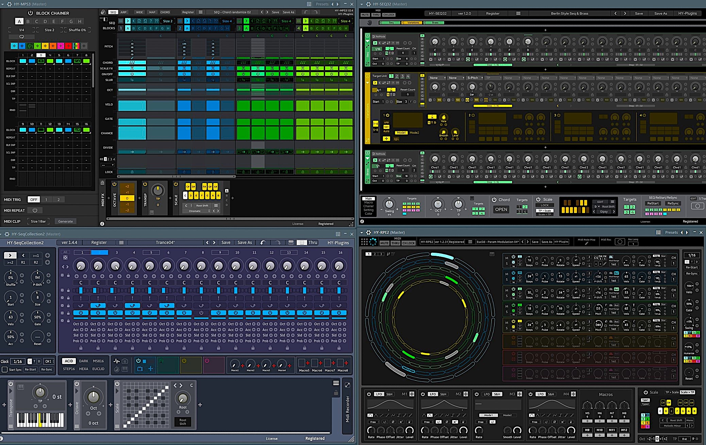Click the Swing knob in HY-SEQ32
This screenshot has height=445, width=706.
(x=389, y=204)
